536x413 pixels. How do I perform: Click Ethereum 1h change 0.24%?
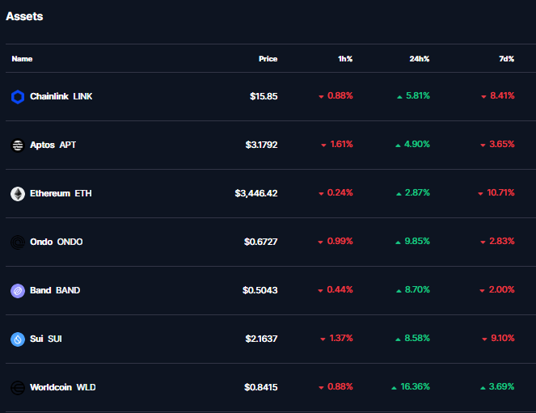point(336,192)
